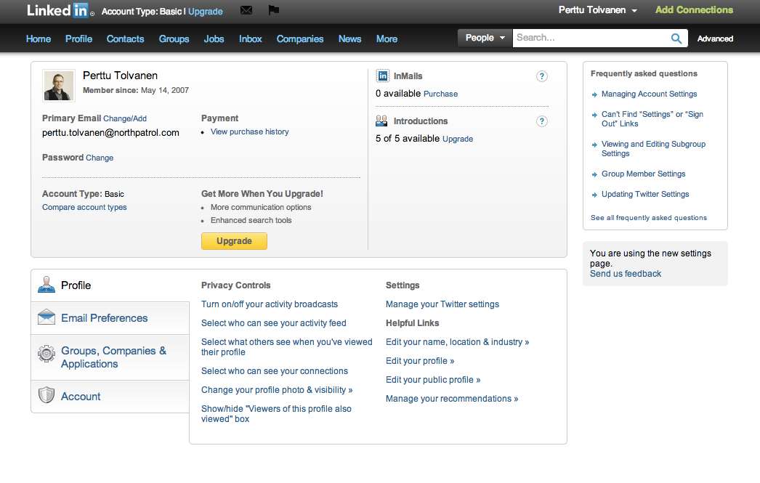Click Compare account types link
Viewport: 760px width, 483px height.
(84, 207)
